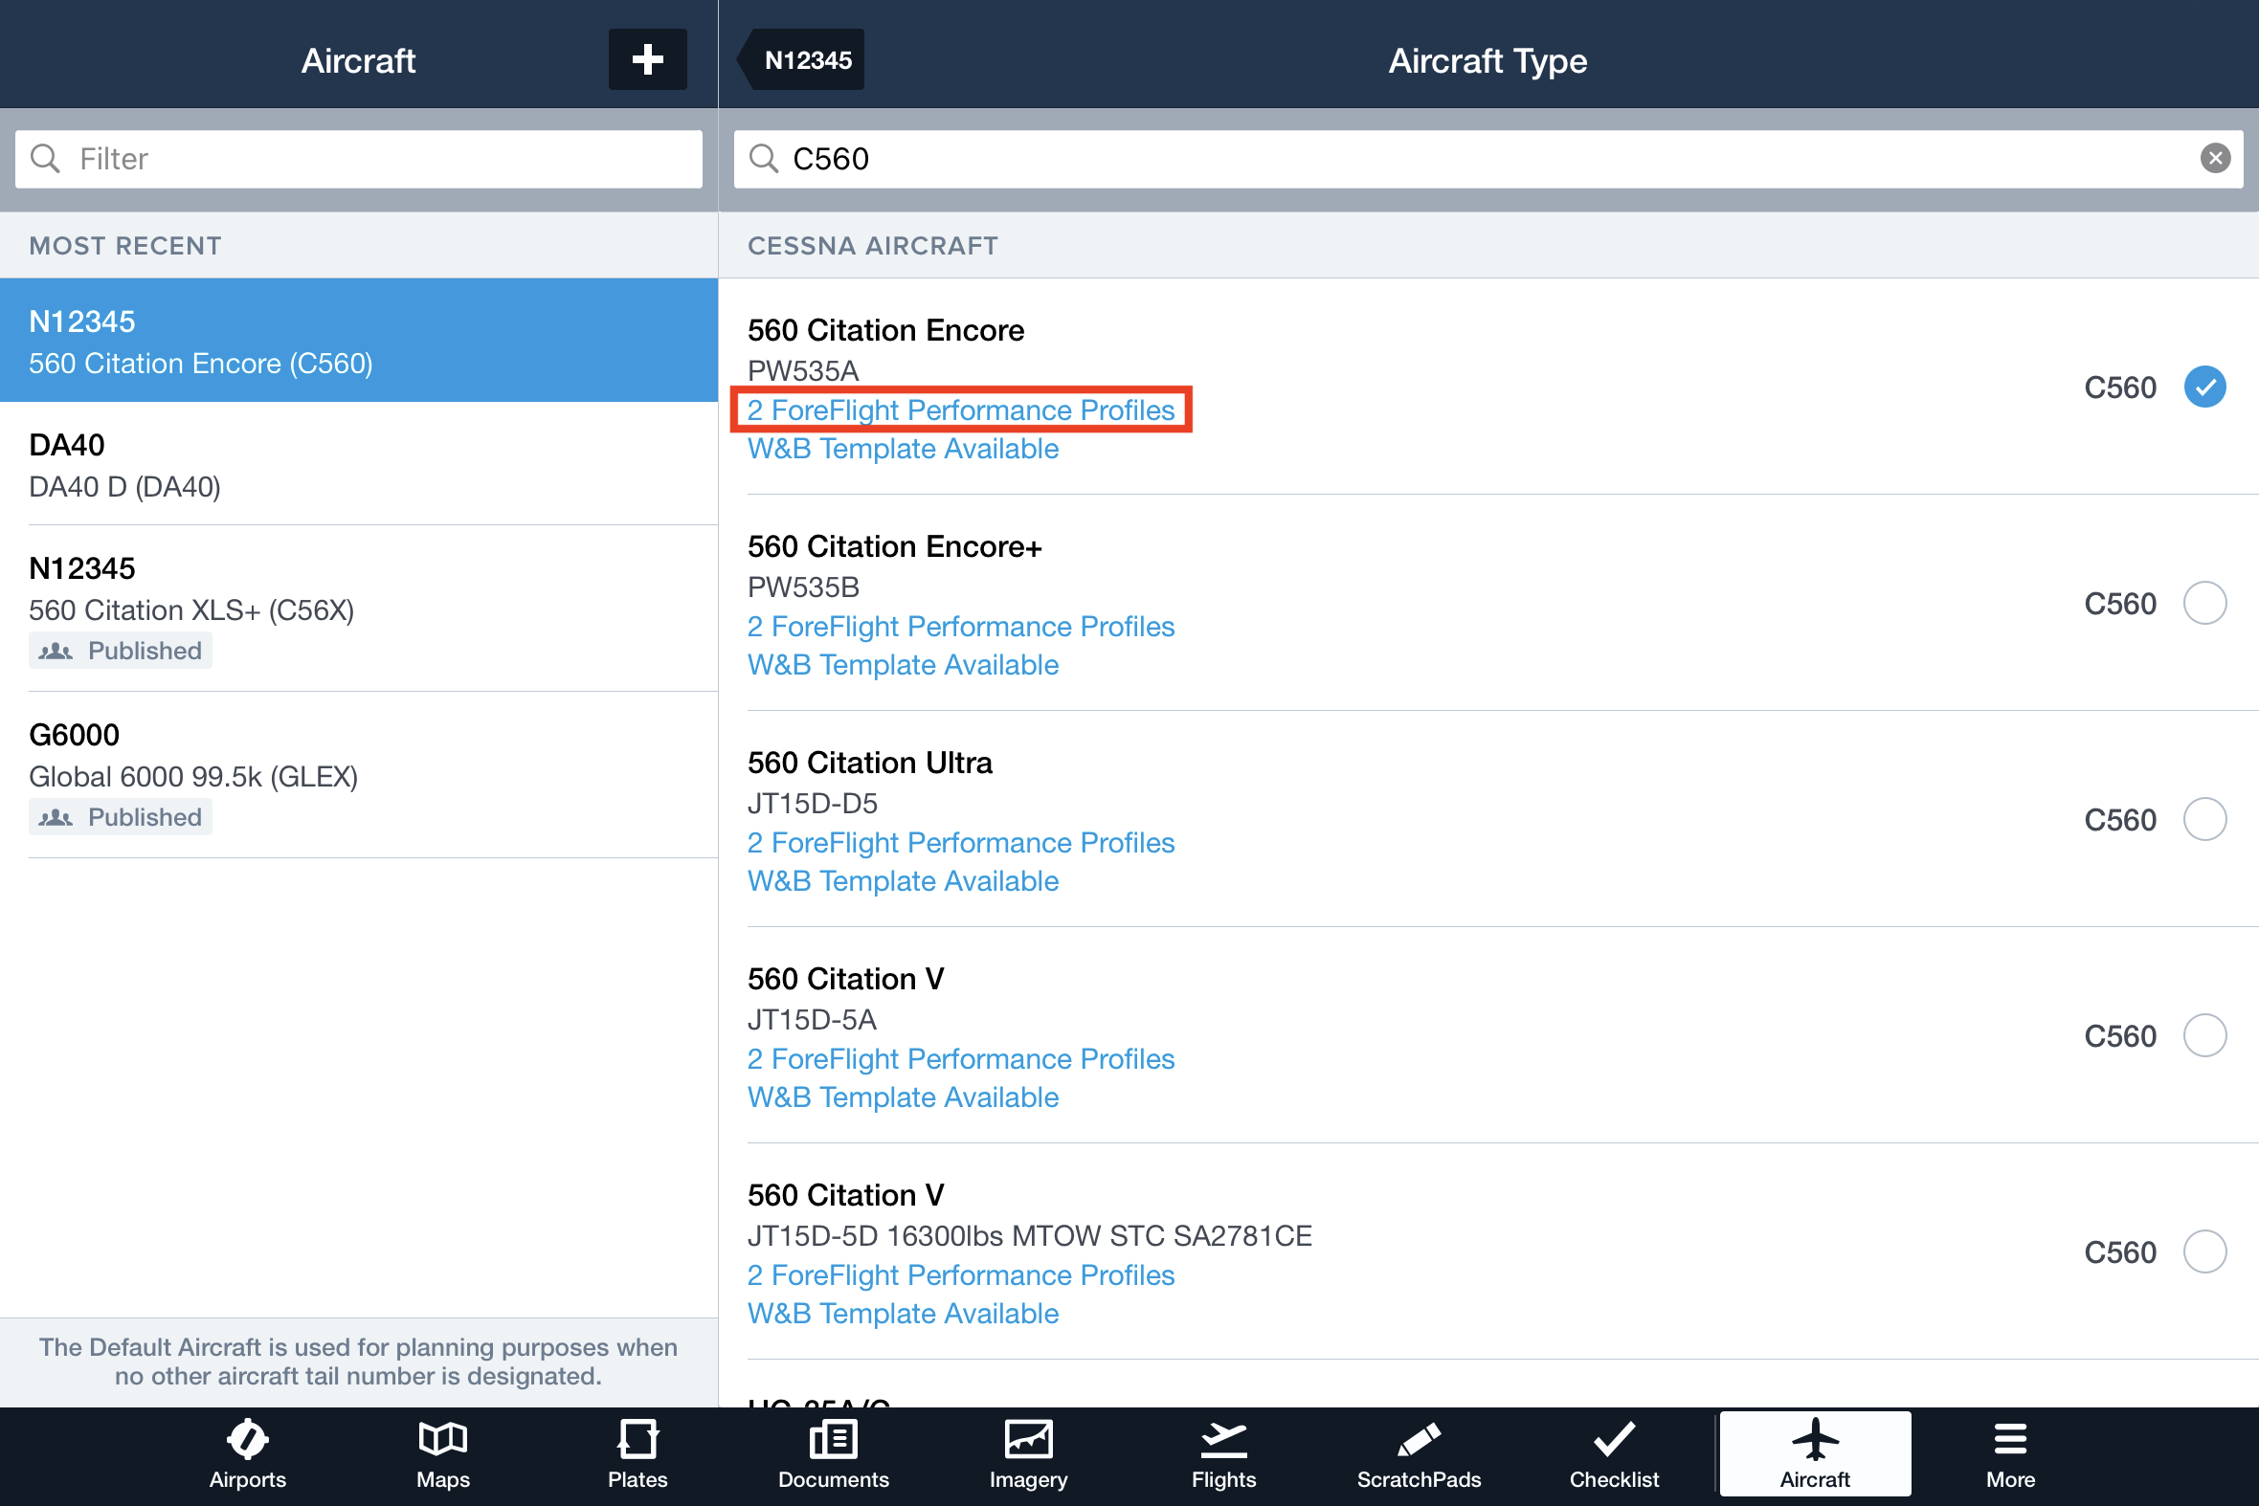The height and width of the screenshot is (1506, 2259).
Task: Open the Flights tab
Action: pos(1223,1455)
